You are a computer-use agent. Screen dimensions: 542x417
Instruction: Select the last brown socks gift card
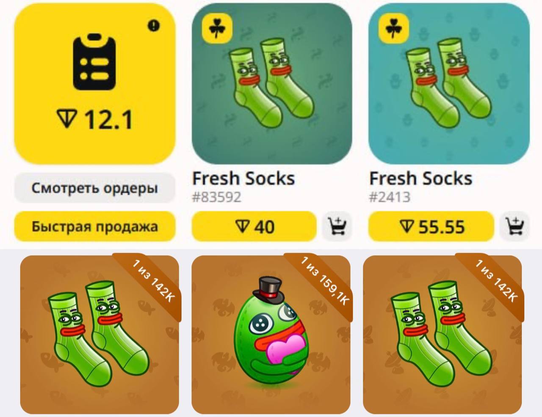442,335
